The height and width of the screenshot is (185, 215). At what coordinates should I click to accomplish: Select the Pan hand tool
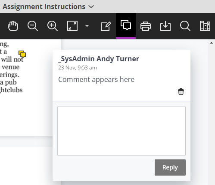(x=13, y=26)
